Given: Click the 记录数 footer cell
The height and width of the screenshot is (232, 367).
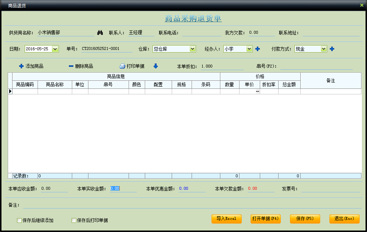Looking at the screenshot, I should click(25, 176).
